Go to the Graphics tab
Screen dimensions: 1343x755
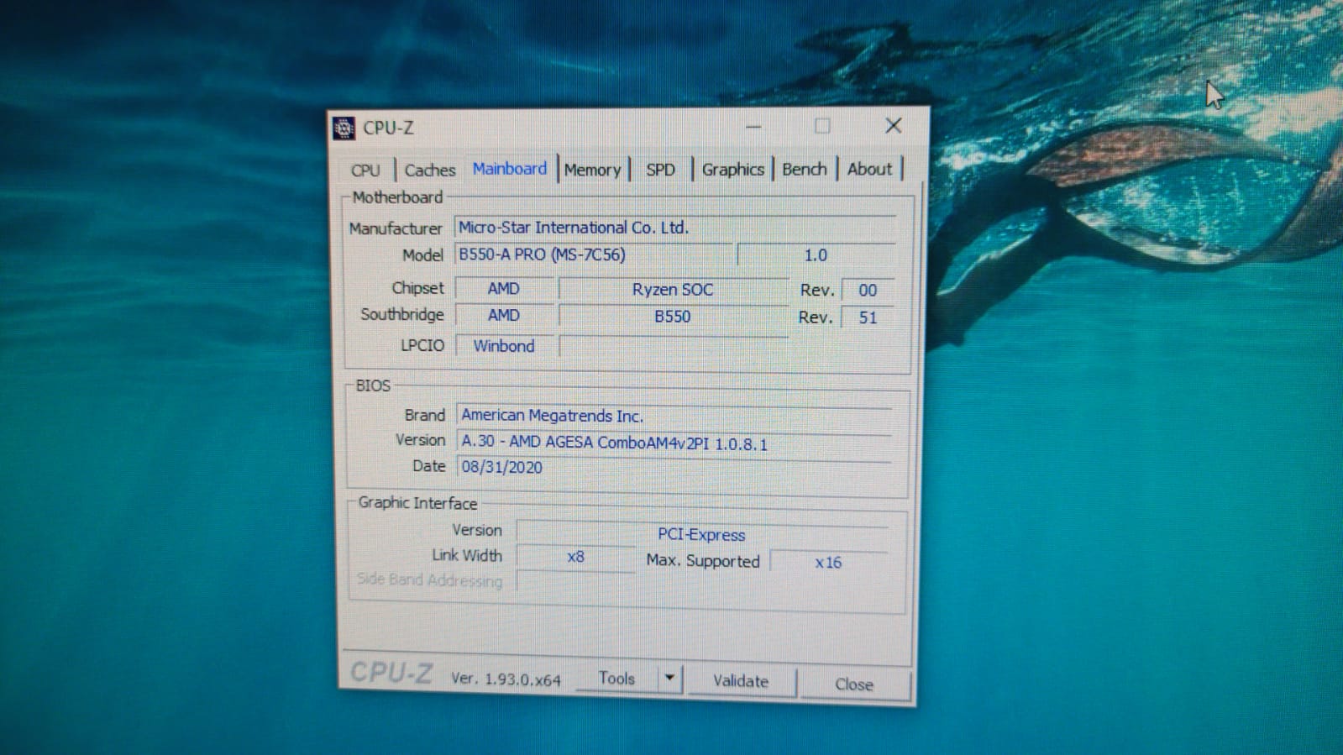[x=732, y=170]
